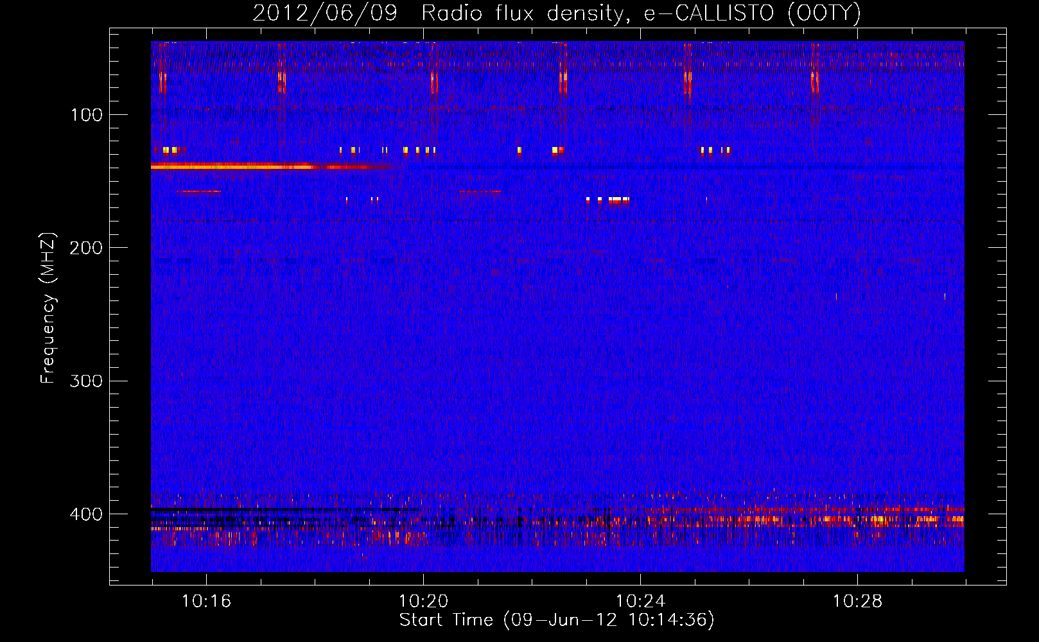Click the time tick label '10:28'
1039x642 pixels.
[x=857, y=602]
